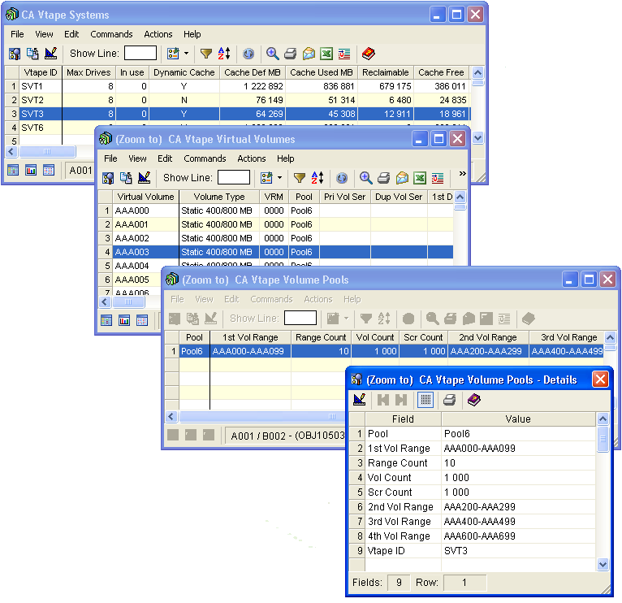The image size is (622, 603).
Task: Click the Excel export icon in Vtape Systems toolbar
Action: pos(326,54)
